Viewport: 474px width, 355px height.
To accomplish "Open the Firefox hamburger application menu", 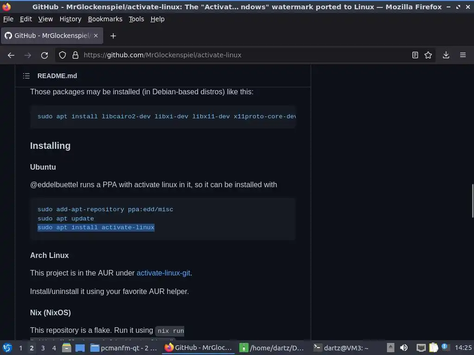I will 463,55.
